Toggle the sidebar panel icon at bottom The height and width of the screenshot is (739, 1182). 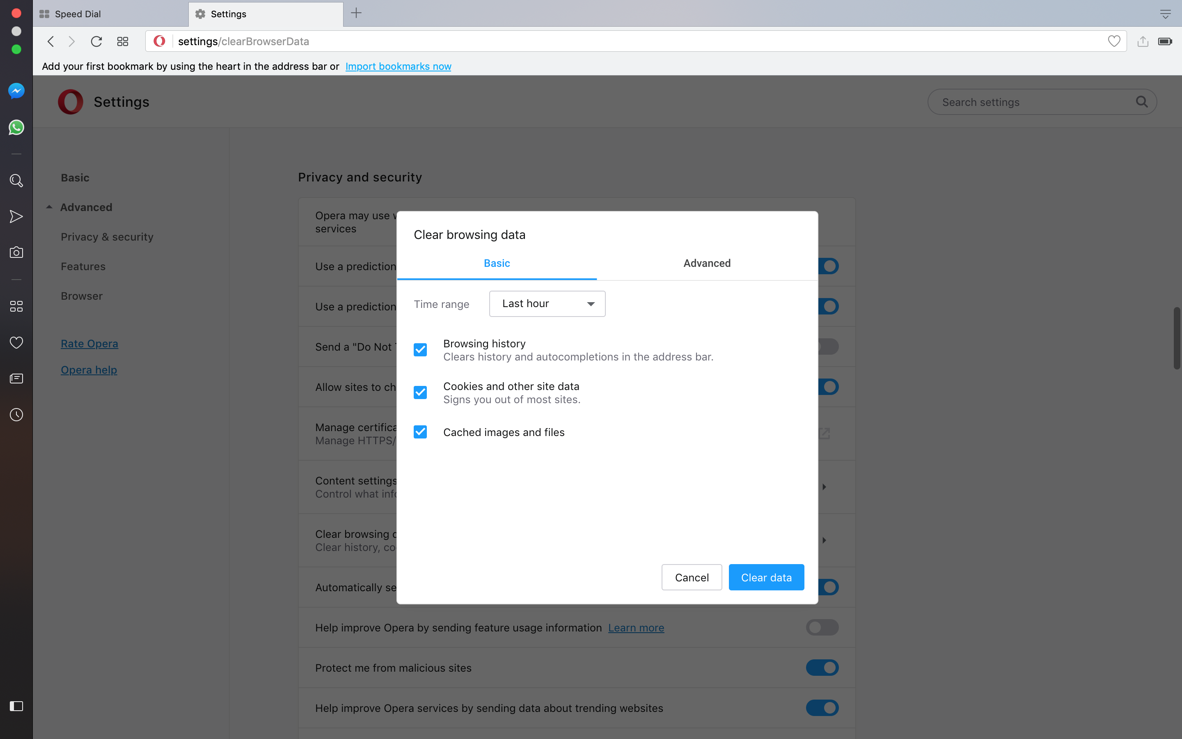point(16,706)
